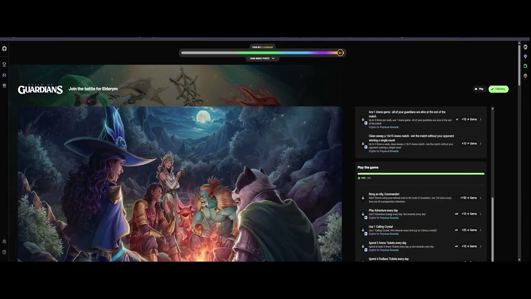Click the '13286 WEEKLY POINTS' label
Screen dimensions: 531x299
260,59
